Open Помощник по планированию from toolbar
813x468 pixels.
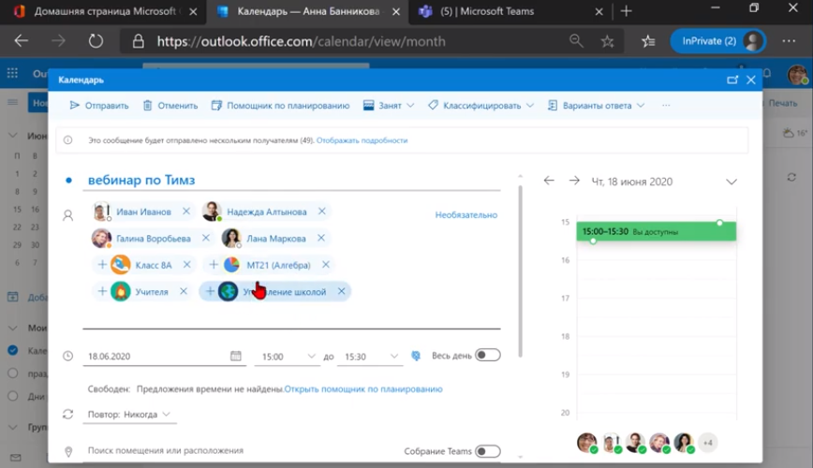click(x=280, y=105)
